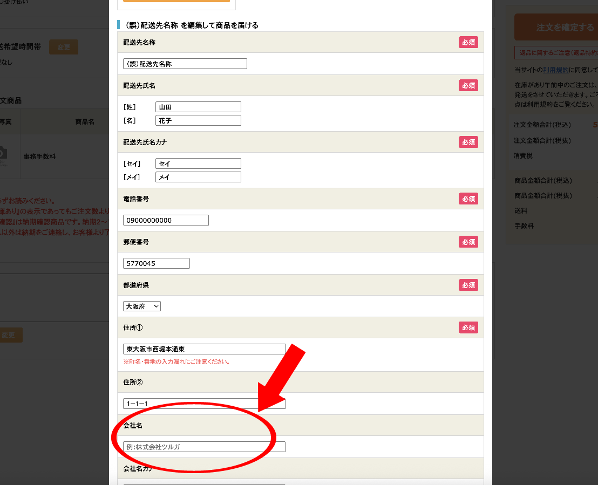Click the 配送先名称 text field
The height and width of the screenshot is (485, 598).
point(185,64)
